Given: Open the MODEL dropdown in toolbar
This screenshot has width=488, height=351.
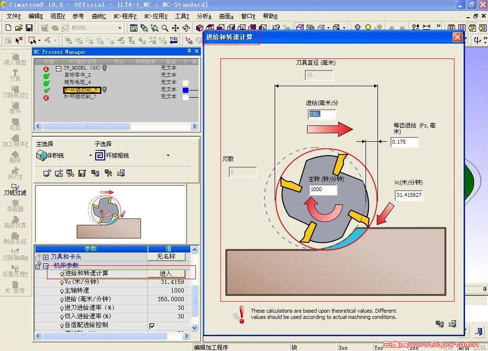Looking at the screenshot, I should tap(120, 28).
